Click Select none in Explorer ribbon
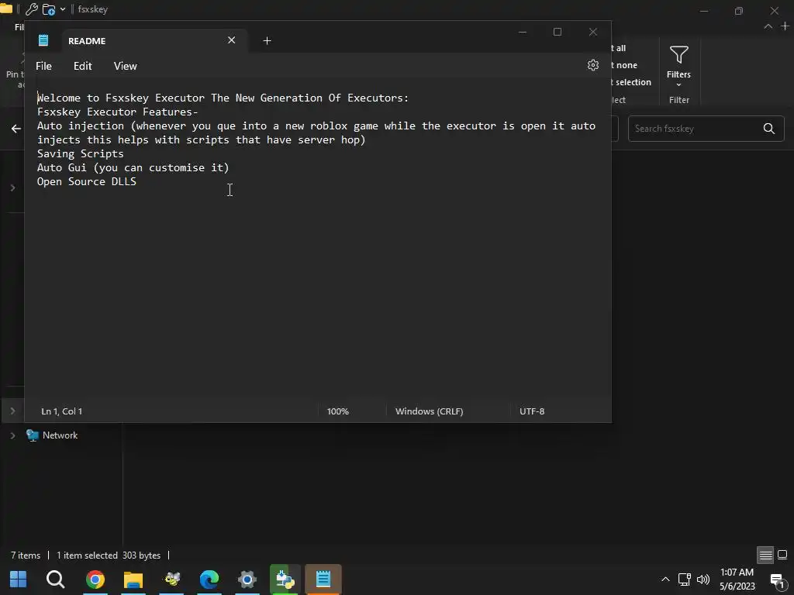The image size is (794, 595). coord(624,65)
